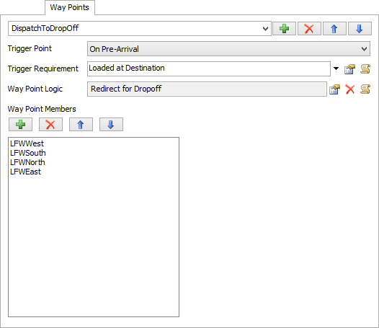
Task: Switch to the Way Points tab
Action: pyautogui.click(x=70, y=7)
